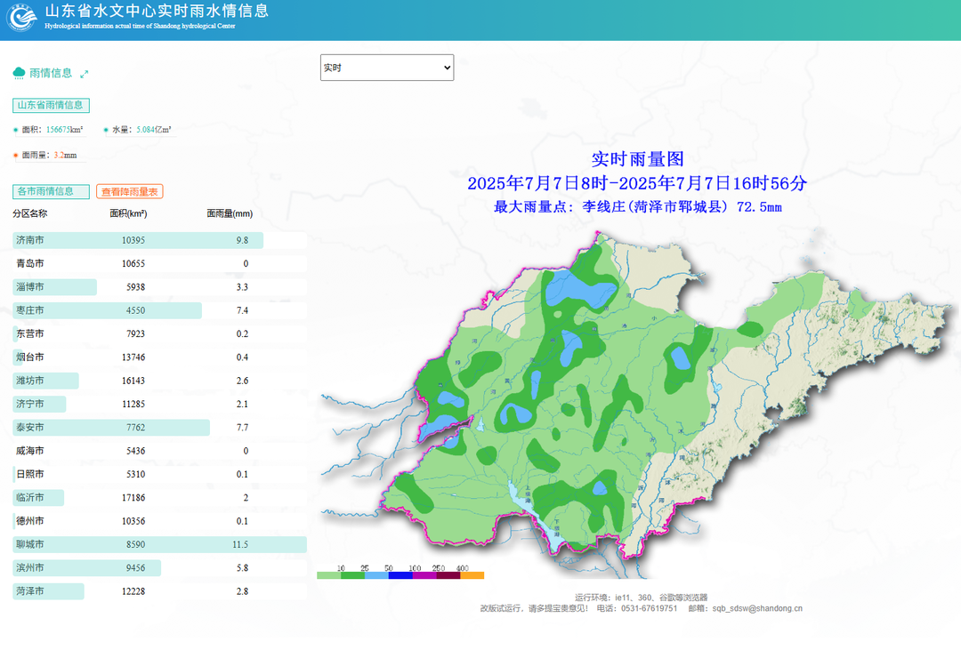Click the orange 400mm legend swatch
The height and width of the screenshot is (658, 961).
pyautogui.click(x=472, y=576)
